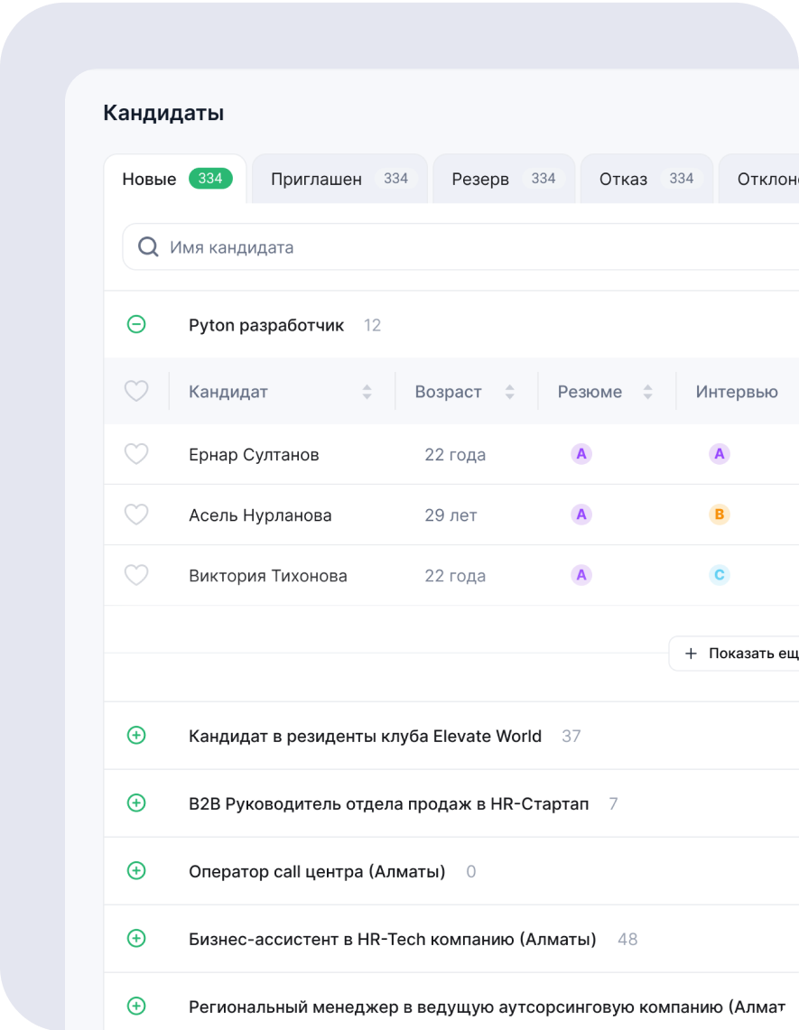799x1030 pixels.
Task: Mark Виктория Тихонова as favorite
Action: (136, 575)
